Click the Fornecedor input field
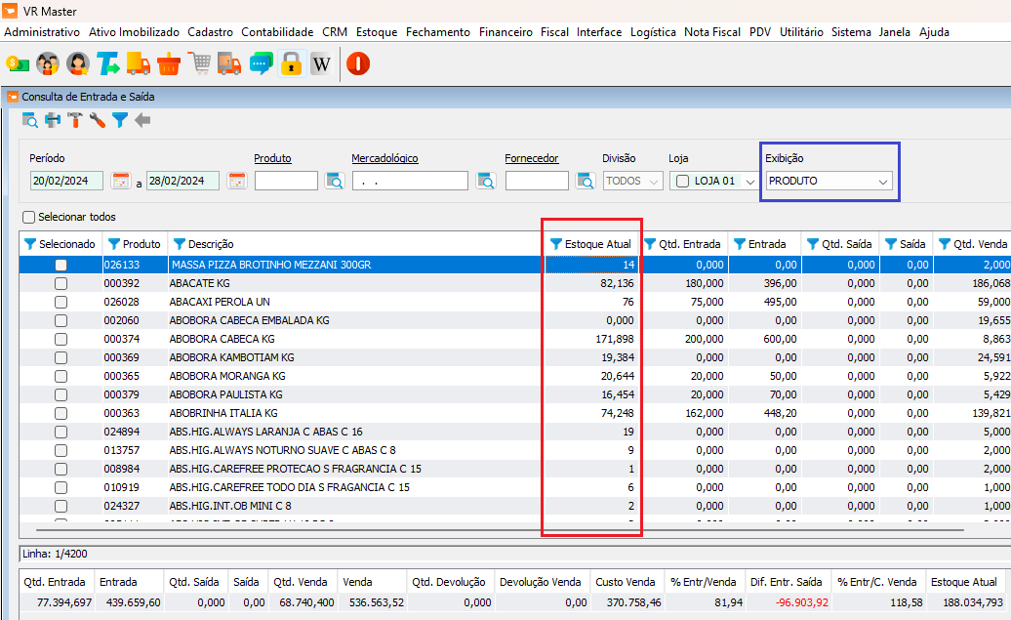The height and width of the screenshot is (620, 1011). click(x=537, y=181)
